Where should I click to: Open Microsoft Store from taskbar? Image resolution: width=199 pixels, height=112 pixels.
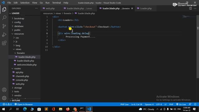39,109
